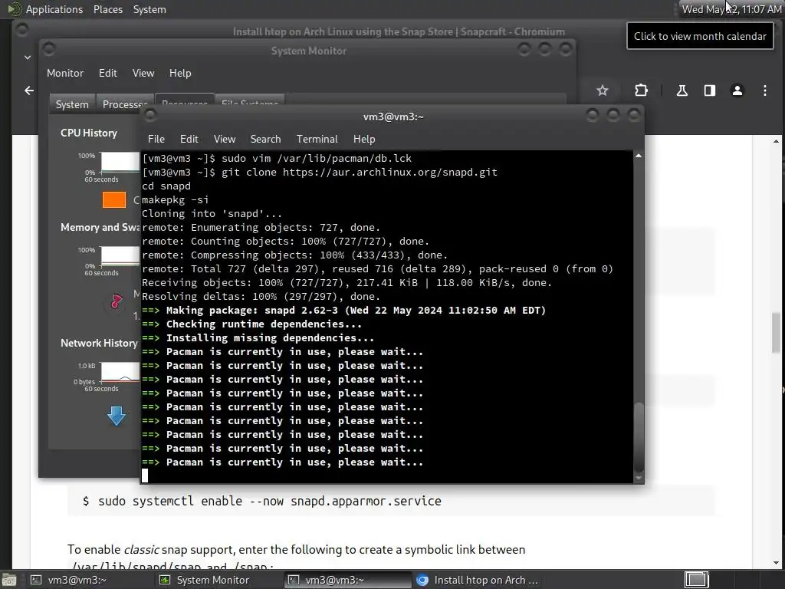
Task: Open the Chromium three-dot menu
Action: click(764, 90)
